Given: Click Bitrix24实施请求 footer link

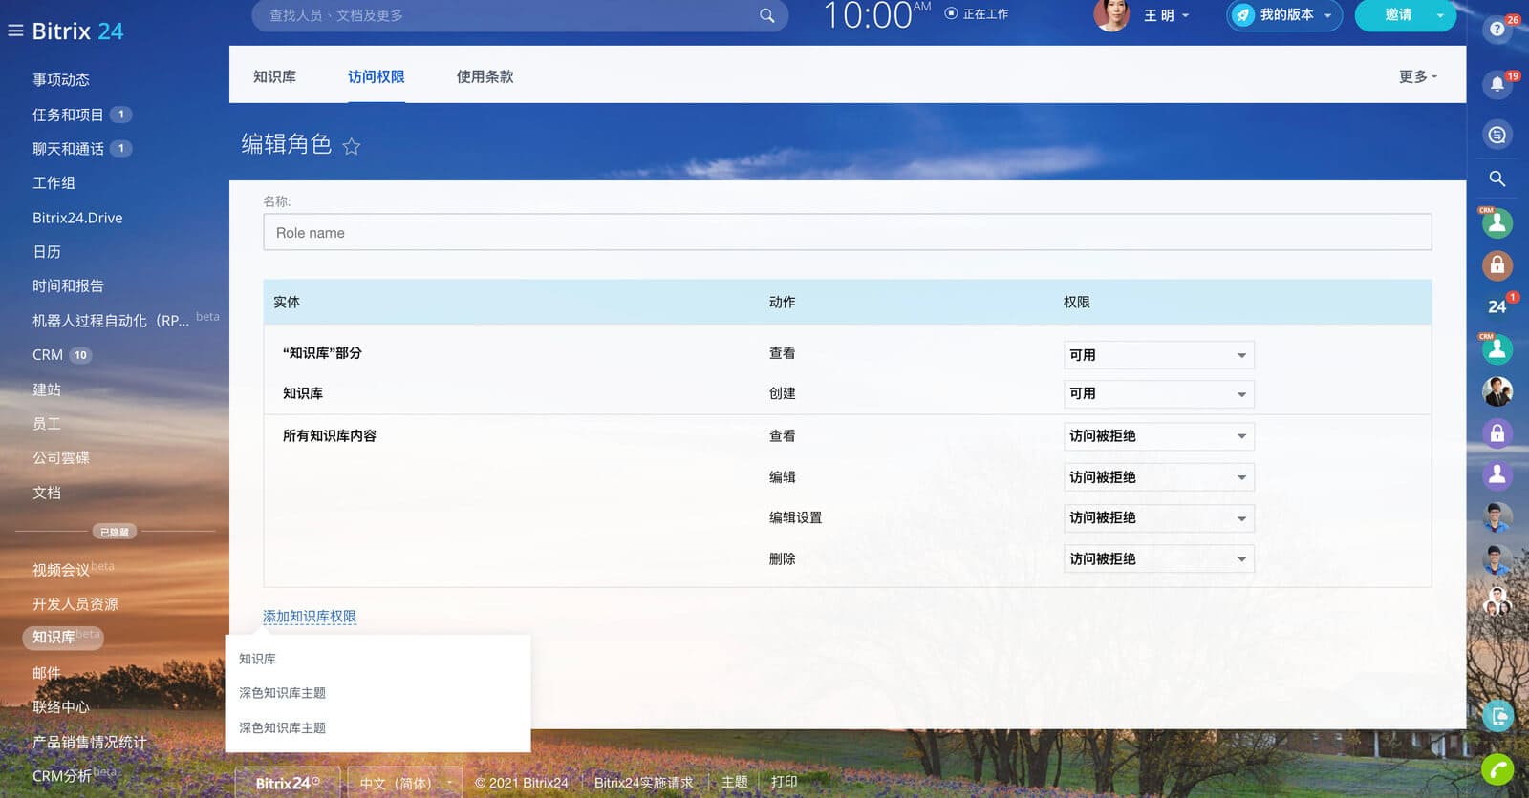Looking at the screenshot, I should tap(643, 783).
